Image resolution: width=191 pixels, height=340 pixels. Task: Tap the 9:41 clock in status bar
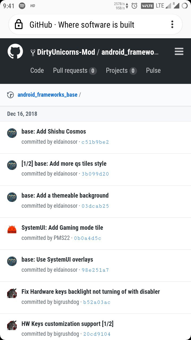9,6
